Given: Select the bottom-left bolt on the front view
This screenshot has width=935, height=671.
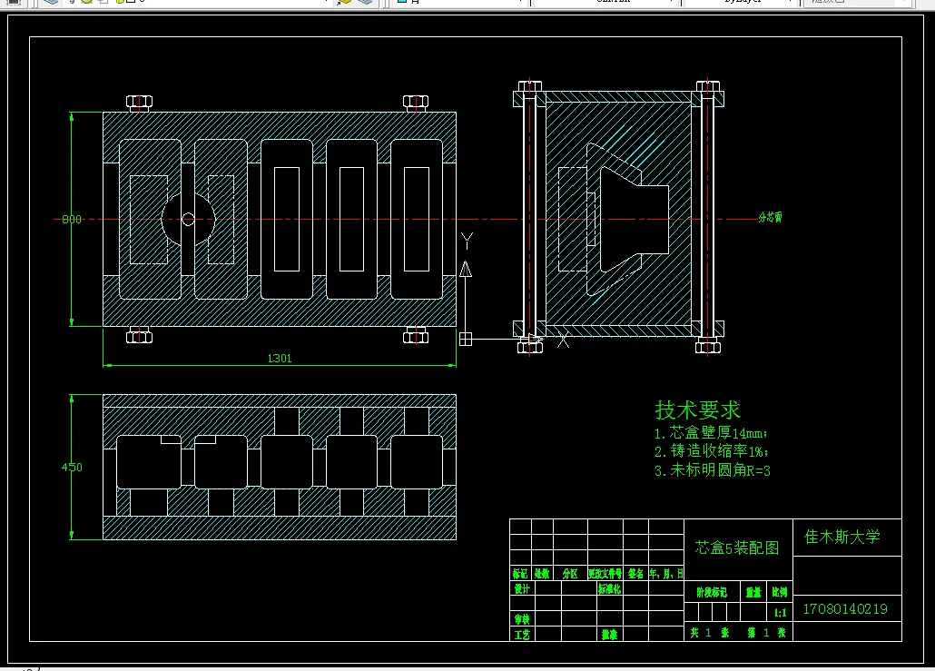Looking at the screenshot, I should [x=140, y=335].
